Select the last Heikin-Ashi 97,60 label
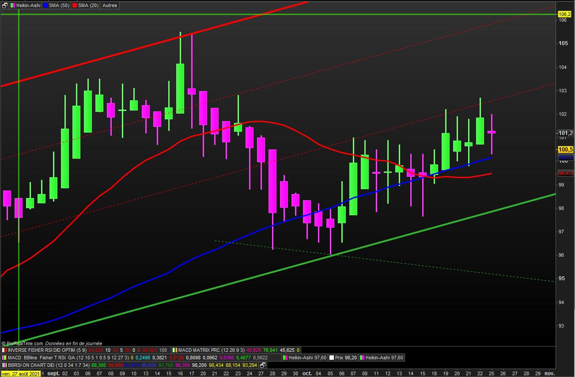The image size is (575, 377). coord(384,358)
